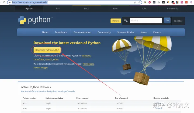The image size is (194, 113).
Task: Click the 2027-10 end of support cell
Action: [120, 103]
